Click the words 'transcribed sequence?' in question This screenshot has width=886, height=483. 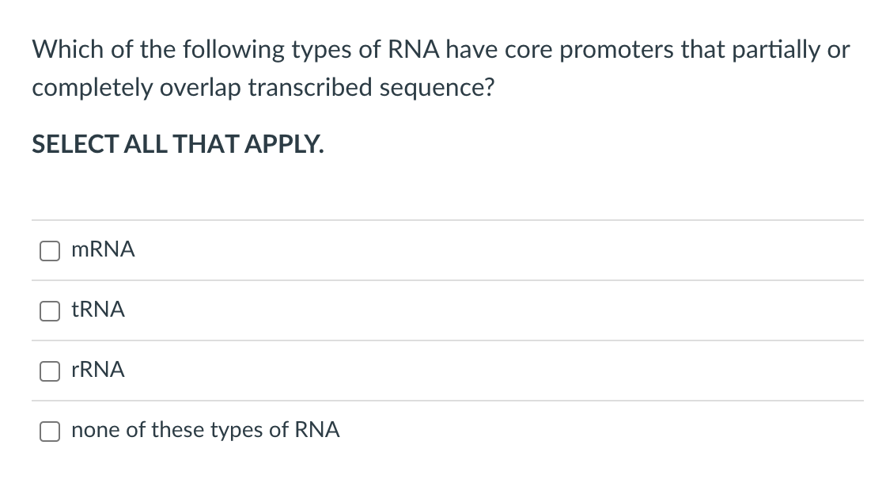[371, 88]
